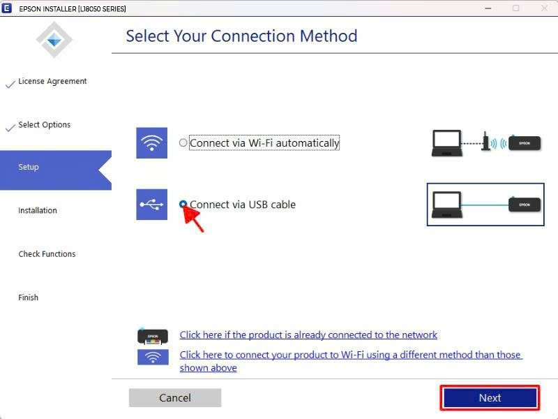The width and height of the screenshot is (558, 419).
Task: Click the Wi-Fi connection icon
Action: click(151, 143)
